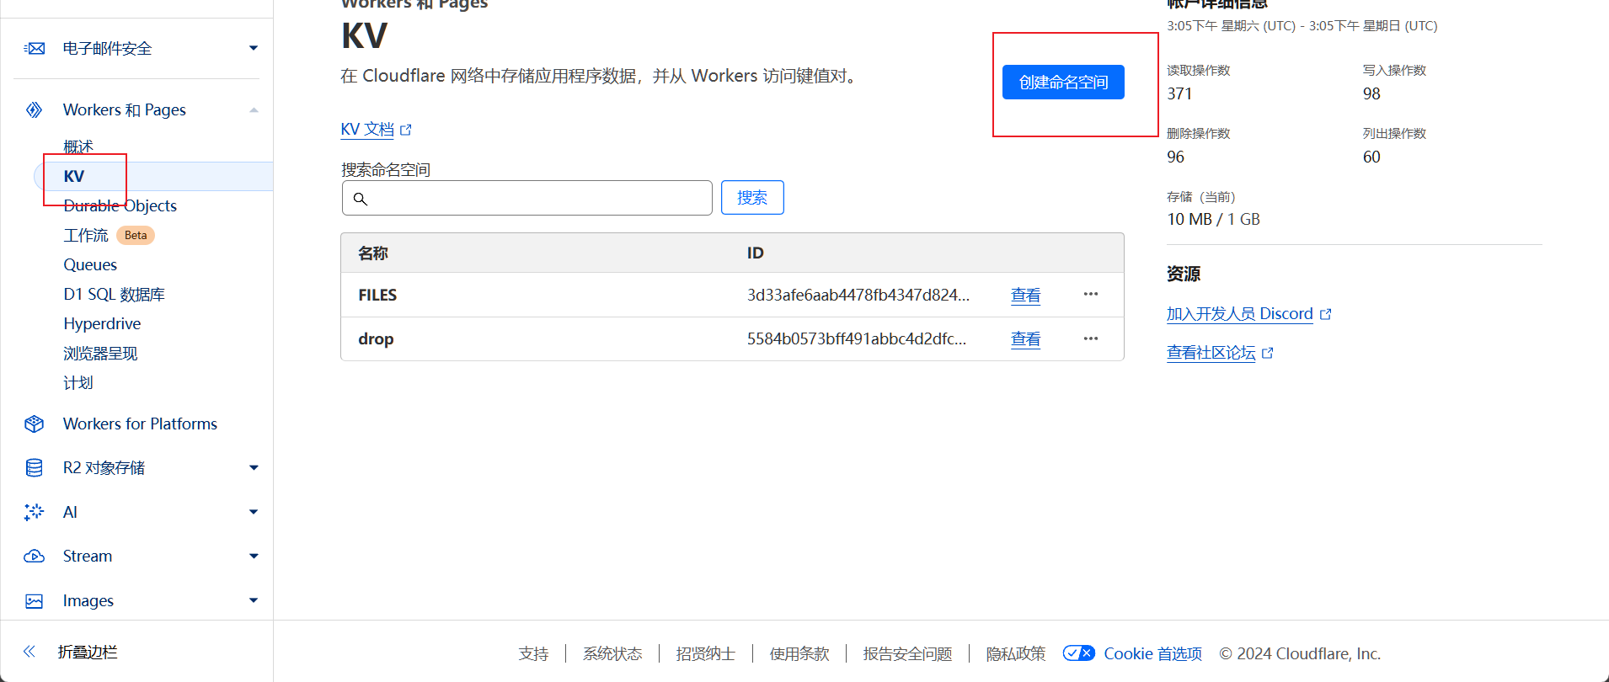The height and width of the screenshot is (682, 1609).
Task: Toggle the Cookie preferences switch icon
Action: pos(1078,653)
